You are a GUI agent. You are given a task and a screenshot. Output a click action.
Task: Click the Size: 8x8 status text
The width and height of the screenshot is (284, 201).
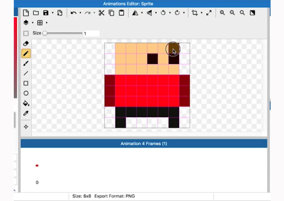[82, 196]
